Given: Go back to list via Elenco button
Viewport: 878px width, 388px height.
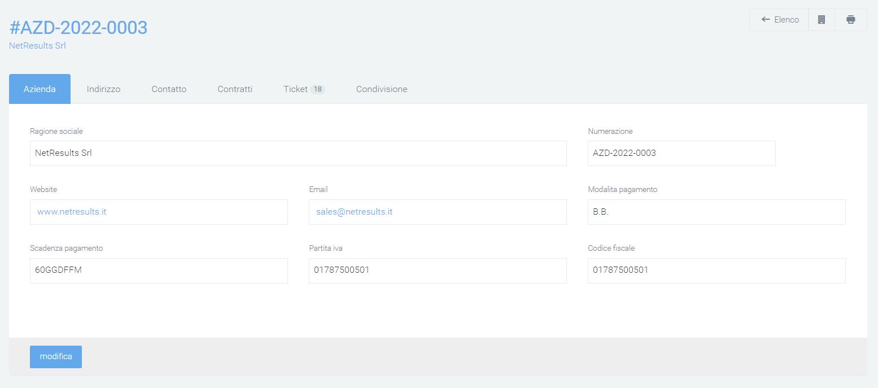Looking at the screenshot, I should tap(779, 20).
